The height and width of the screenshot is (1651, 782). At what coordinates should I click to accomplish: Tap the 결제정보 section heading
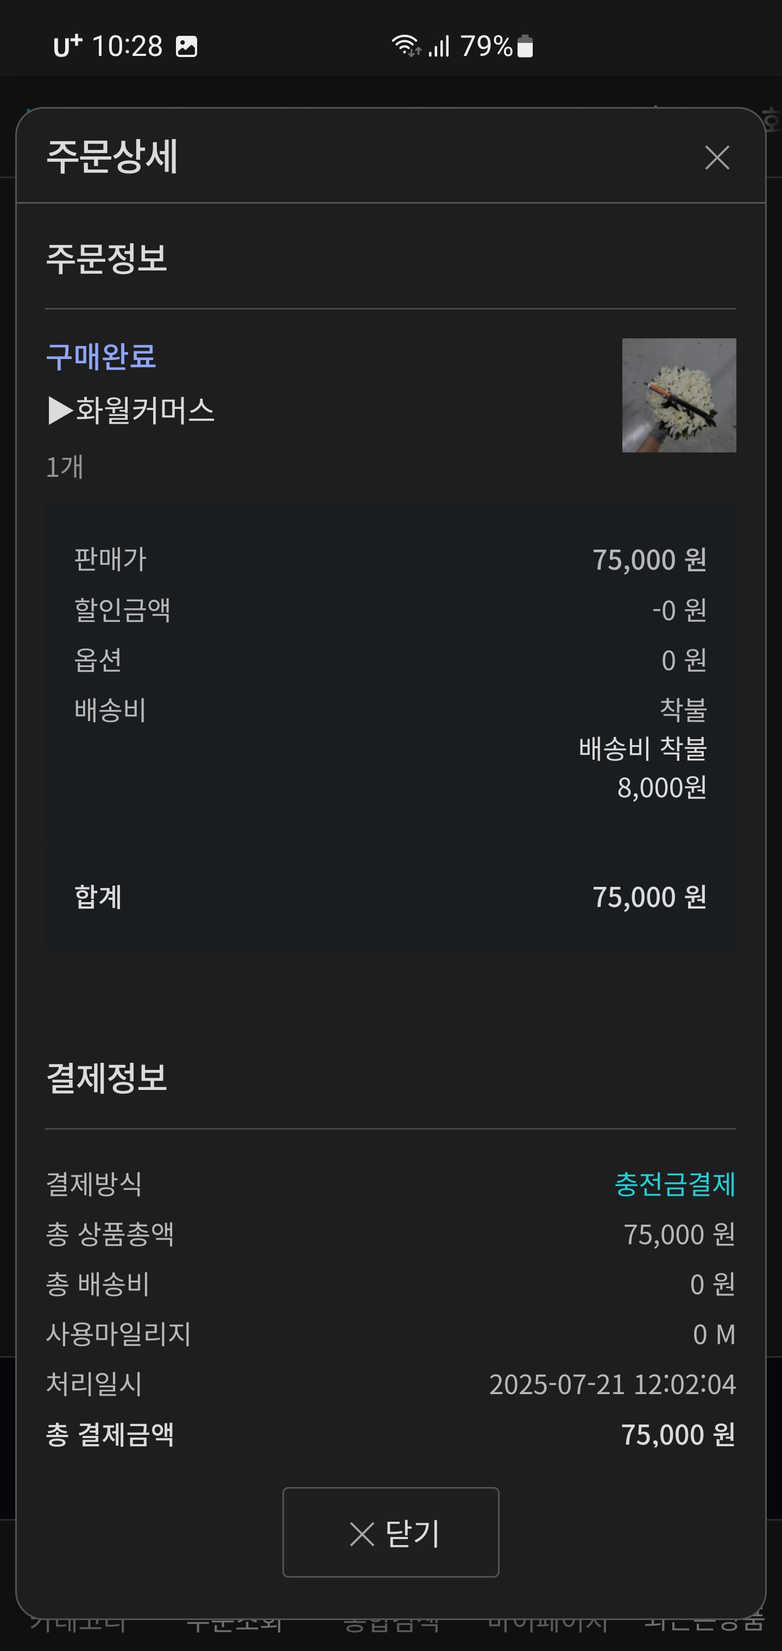[x=106, y=1077]
